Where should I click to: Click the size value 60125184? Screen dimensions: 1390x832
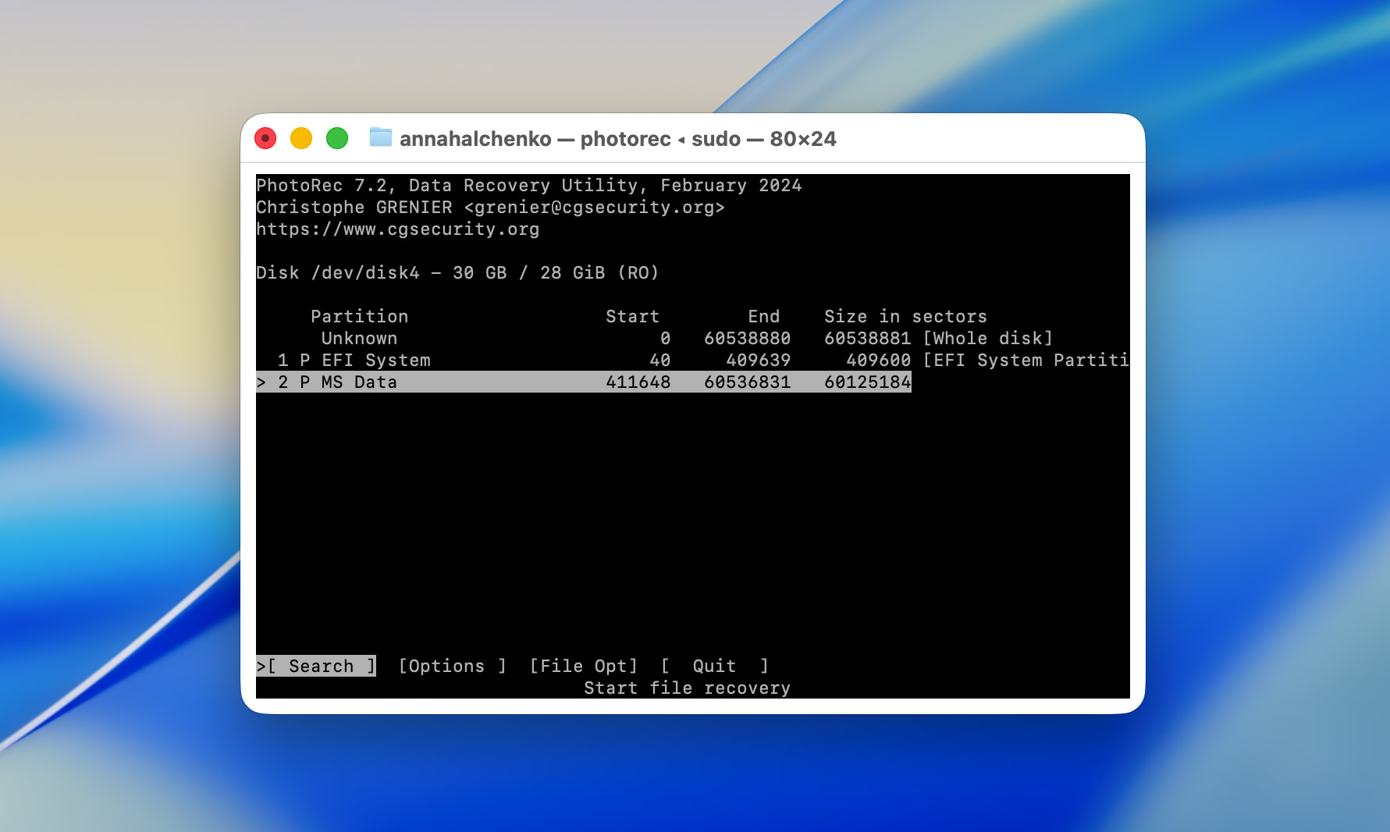click(868, 382)
